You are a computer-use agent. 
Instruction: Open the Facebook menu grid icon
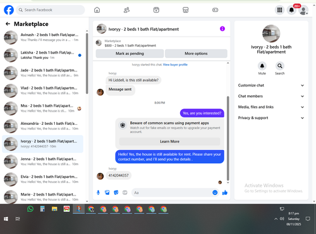[x=279, y=10]
